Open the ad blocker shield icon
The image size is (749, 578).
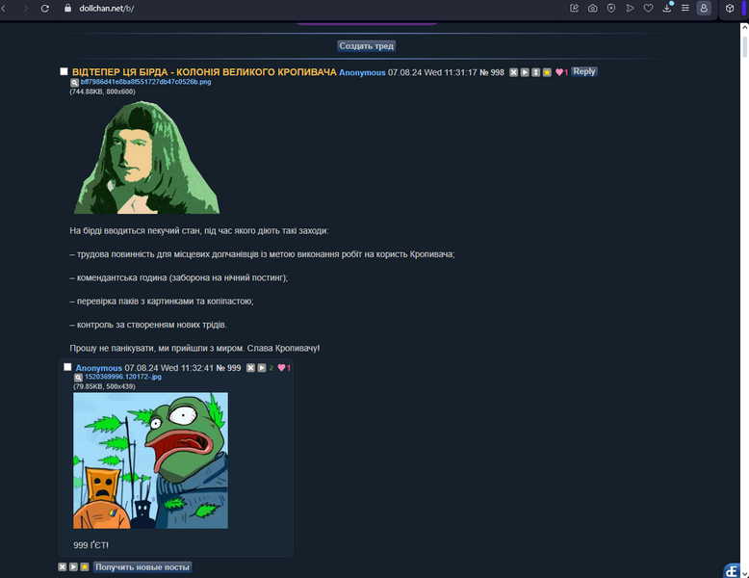[611, 8]
